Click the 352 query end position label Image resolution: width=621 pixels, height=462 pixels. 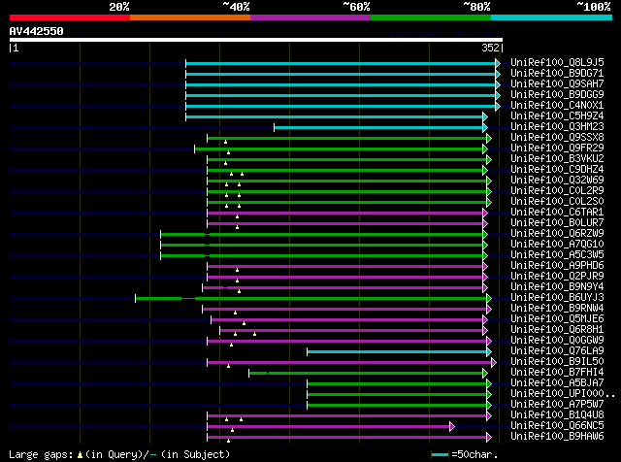(x=490, y=48)
